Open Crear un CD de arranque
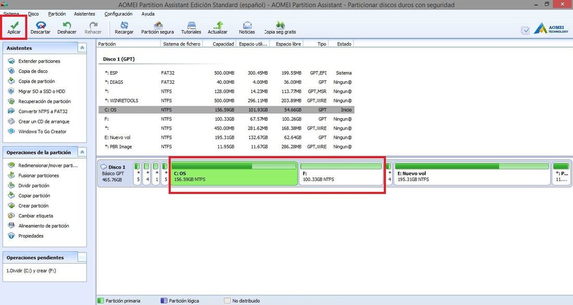The height and width of the screenshot is (305, 573). [x=44, y=121]
